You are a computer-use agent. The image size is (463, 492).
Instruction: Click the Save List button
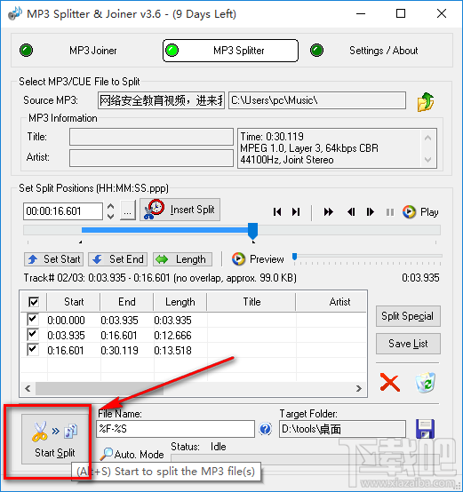(408, 344)
